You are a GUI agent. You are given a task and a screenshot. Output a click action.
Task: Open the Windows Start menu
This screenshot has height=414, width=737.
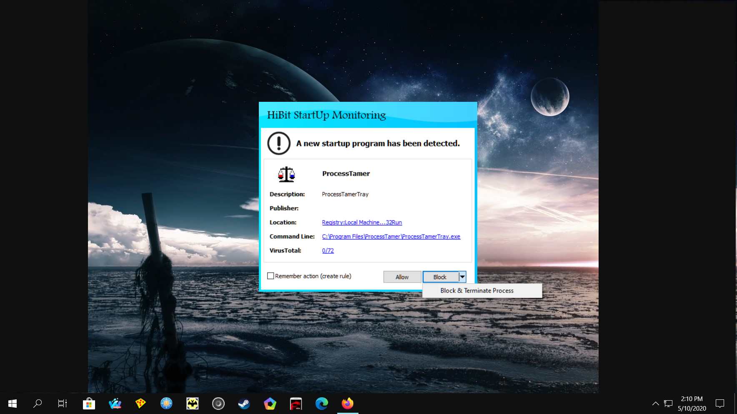pos(13,404)
